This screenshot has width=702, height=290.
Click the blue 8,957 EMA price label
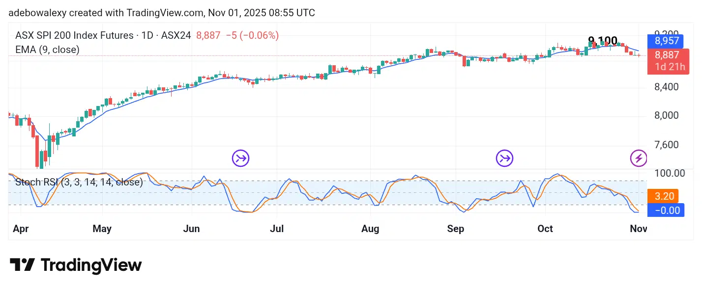click(665, 41)
